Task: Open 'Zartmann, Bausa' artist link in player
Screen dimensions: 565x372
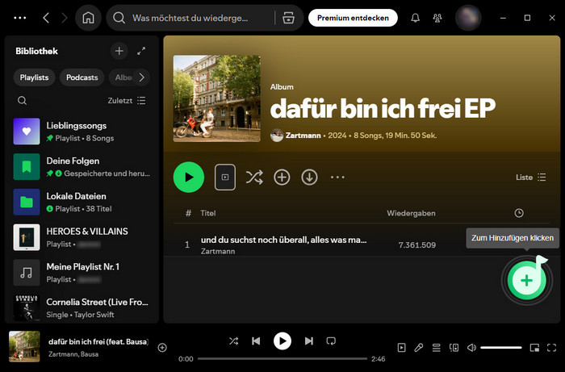Action: coord(73,354)
